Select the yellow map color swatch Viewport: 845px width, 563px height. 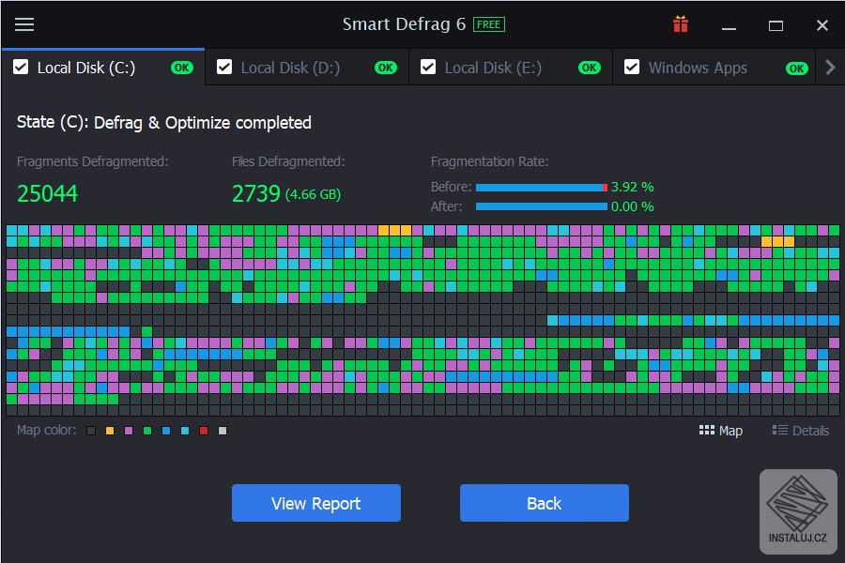[110, 431]
